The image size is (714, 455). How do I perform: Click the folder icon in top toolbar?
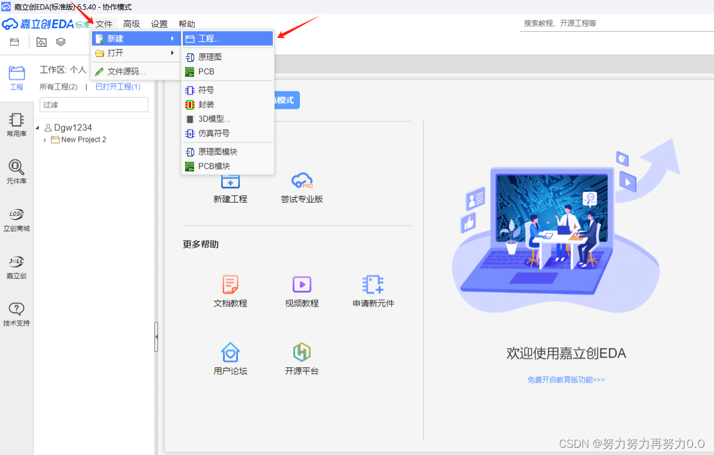(x=14, y=42)
